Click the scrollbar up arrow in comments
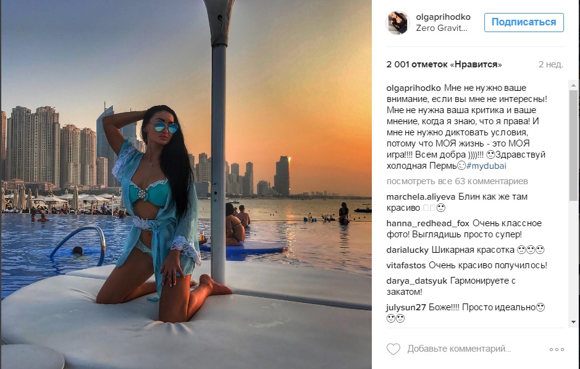 [x=573, y=85]
